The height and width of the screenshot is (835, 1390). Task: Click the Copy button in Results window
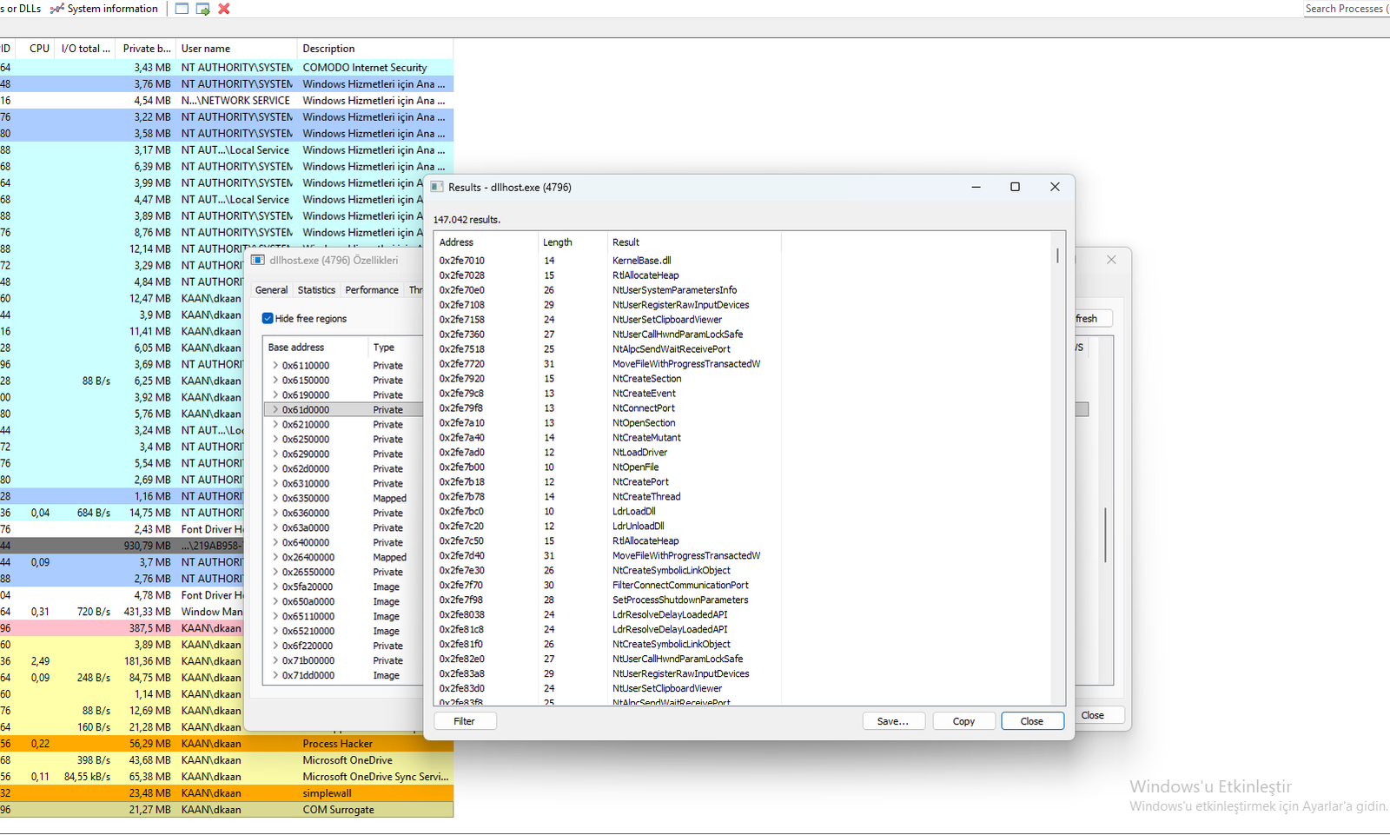tap(963, 721)
